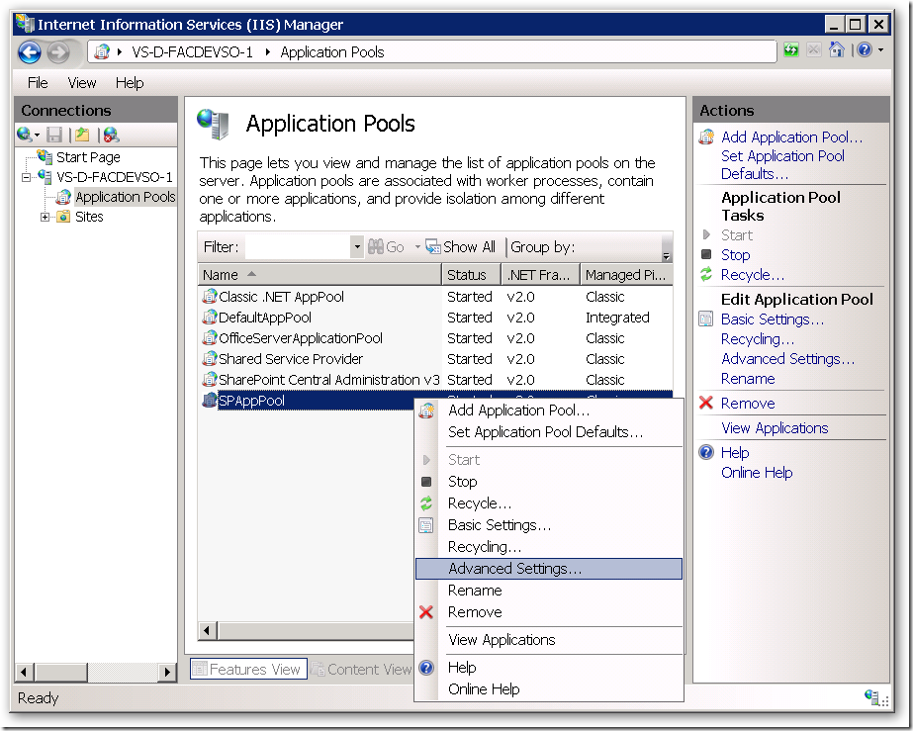Open the Home icon in address bar

coord(837,50)
